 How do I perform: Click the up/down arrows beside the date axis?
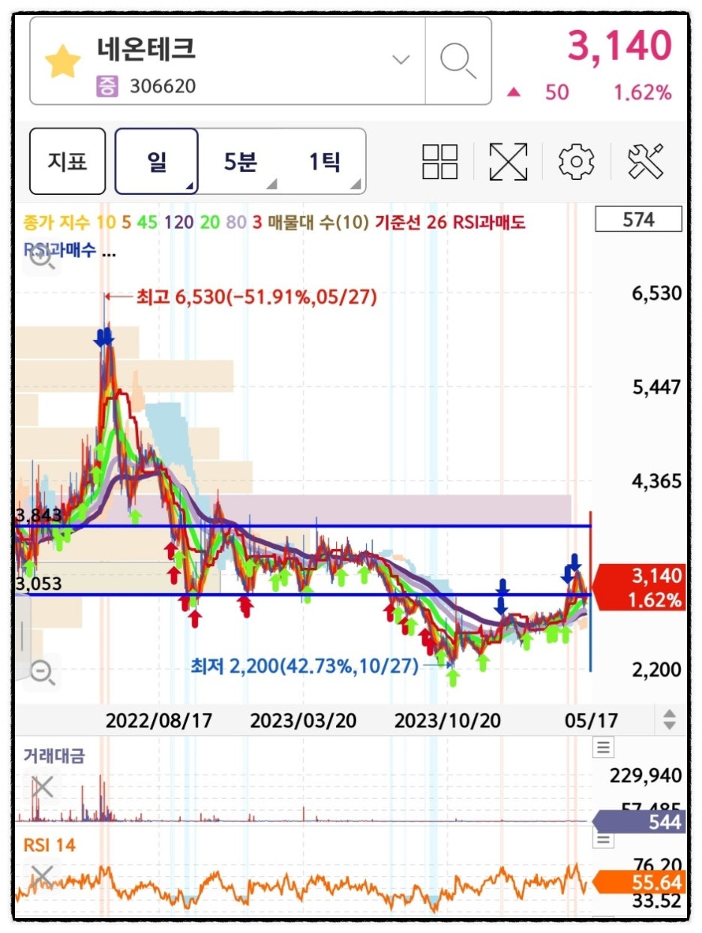coord(669,720)
